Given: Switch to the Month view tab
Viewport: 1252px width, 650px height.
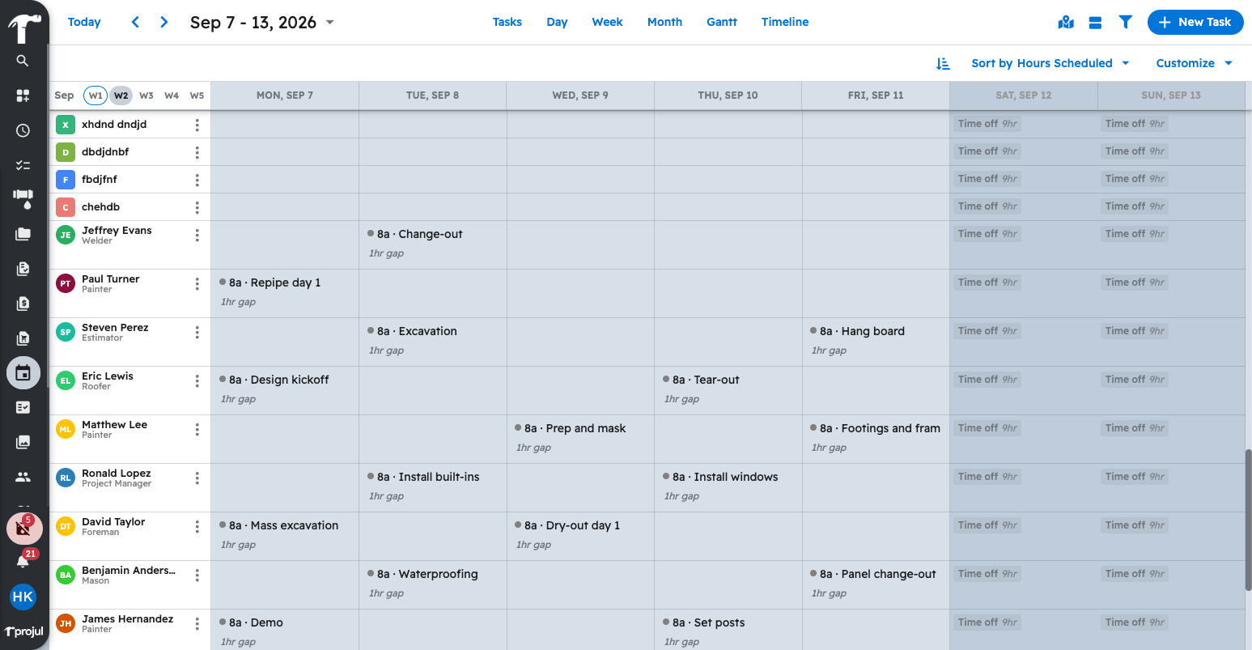Looking at the screenshot, I should point(664,22).
